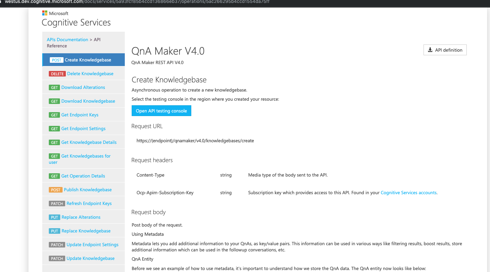Click the GET badge beside Get Endpoint Settings
The height and width of the screenshot is (272, 490).
click(54, 129)
